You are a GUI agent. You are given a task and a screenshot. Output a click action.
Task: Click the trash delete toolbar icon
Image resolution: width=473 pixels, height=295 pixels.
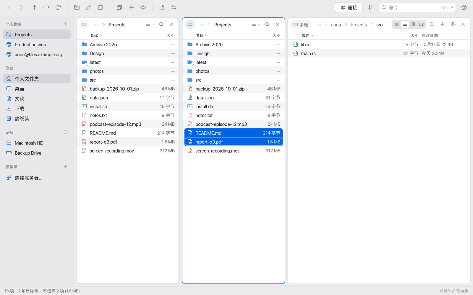(101, 7)
